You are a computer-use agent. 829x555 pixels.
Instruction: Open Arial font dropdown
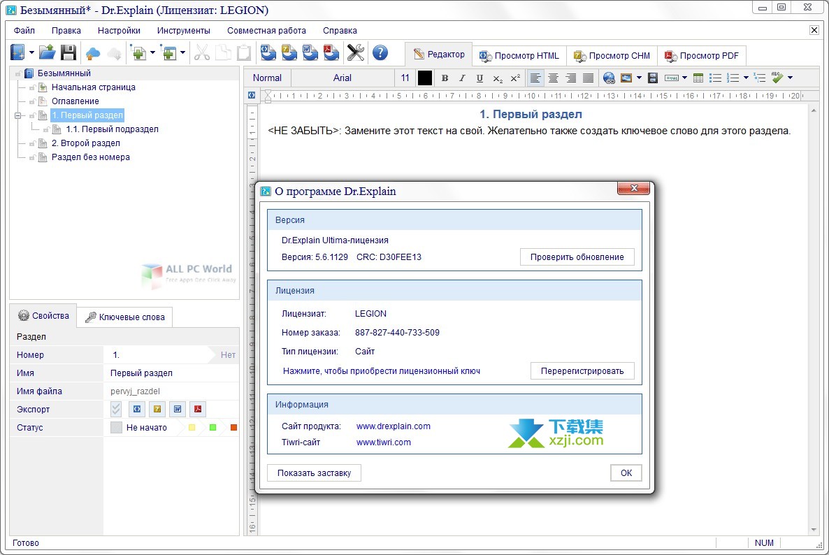pyautogui.click(x=342, y=78)
